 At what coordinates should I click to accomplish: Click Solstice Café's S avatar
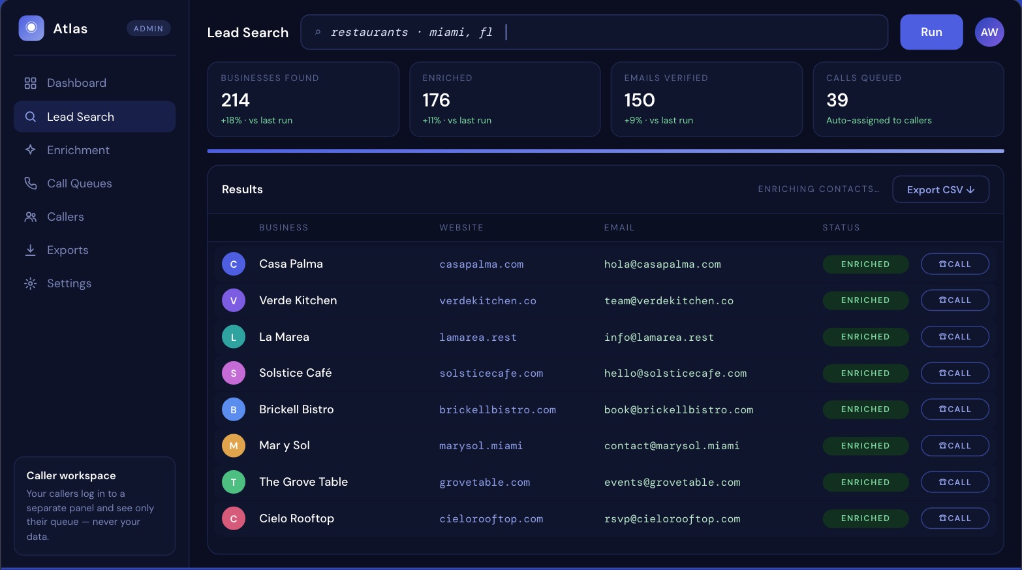point(234,373)
